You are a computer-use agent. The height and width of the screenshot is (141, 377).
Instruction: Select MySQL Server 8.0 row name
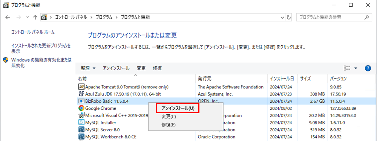click(103, 130)
